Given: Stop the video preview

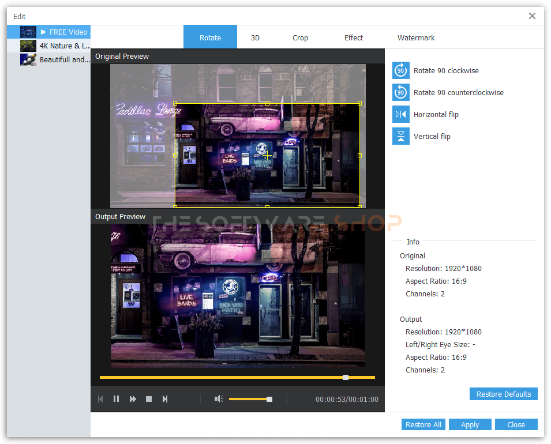Looking at the screenshot, I should coord(149,399).
